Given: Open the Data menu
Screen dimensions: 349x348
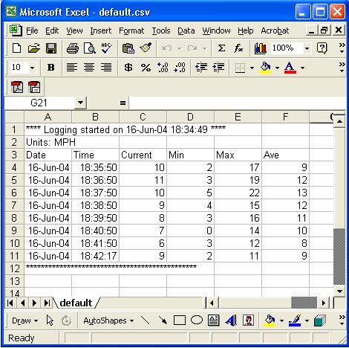Looking at the screenshot, I should pos(186,30).
